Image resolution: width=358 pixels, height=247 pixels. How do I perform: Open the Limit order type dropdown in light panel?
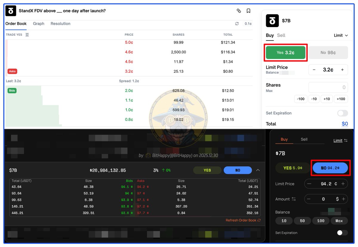[x=341, y=35]
